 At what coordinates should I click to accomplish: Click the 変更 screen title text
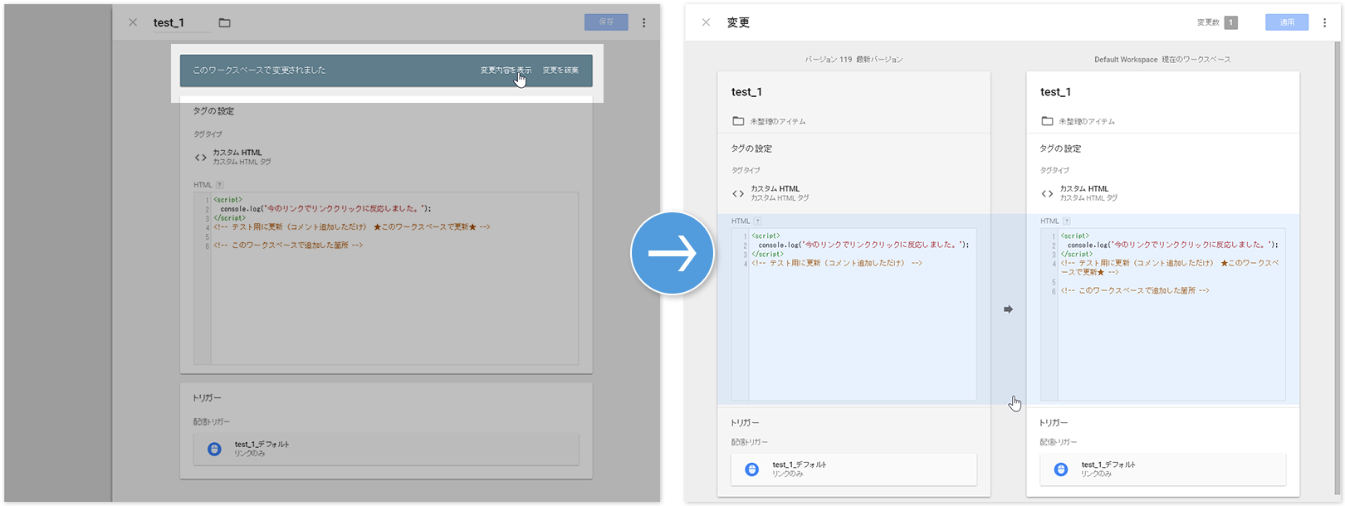pos(738,22)
